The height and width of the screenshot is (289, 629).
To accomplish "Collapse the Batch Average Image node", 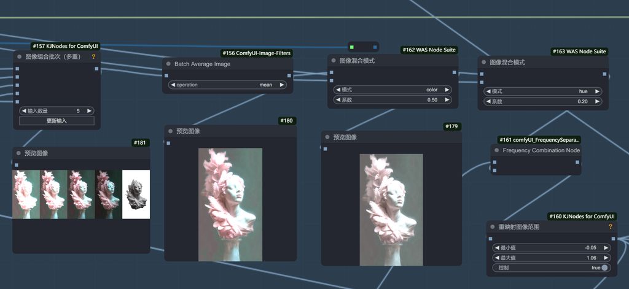I will (169, 64).
